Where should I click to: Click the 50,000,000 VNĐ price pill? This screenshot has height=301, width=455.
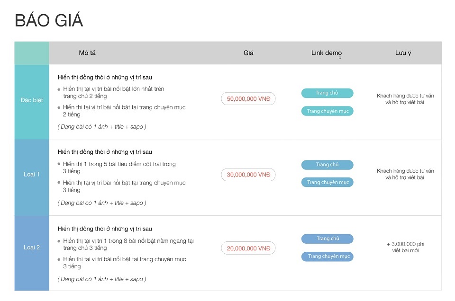click(248, 99)
